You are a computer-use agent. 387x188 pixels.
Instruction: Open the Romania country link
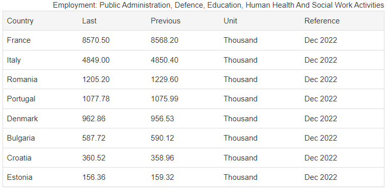click(22, 79)
